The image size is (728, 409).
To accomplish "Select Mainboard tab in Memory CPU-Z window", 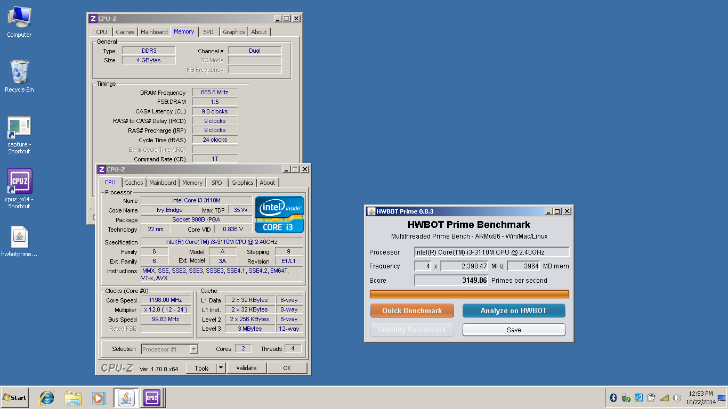I will pos(154,32).
